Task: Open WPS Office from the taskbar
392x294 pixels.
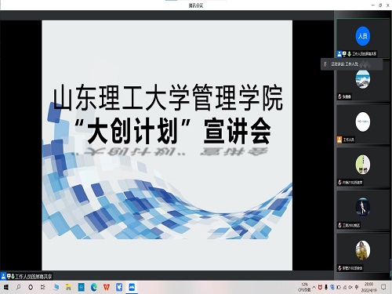Action: coord(107,288)
